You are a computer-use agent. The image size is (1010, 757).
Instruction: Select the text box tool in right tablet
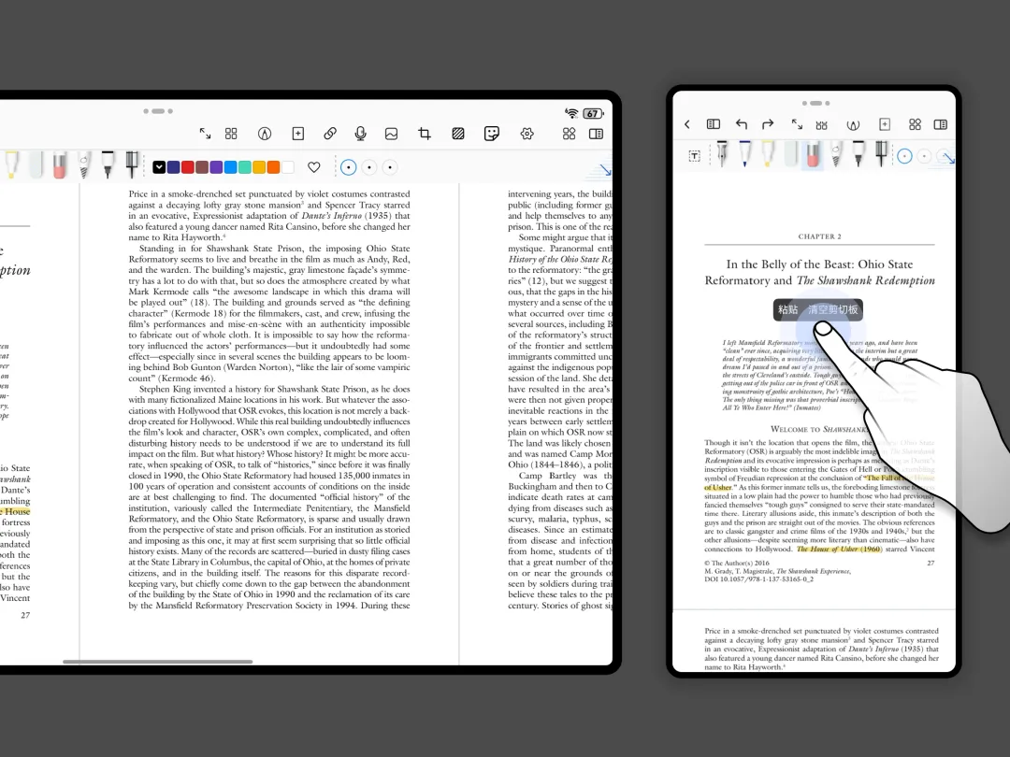694,156
